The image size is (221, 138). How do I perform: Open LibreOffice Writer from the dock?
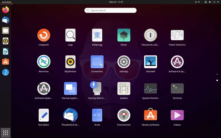coord(5,51)
